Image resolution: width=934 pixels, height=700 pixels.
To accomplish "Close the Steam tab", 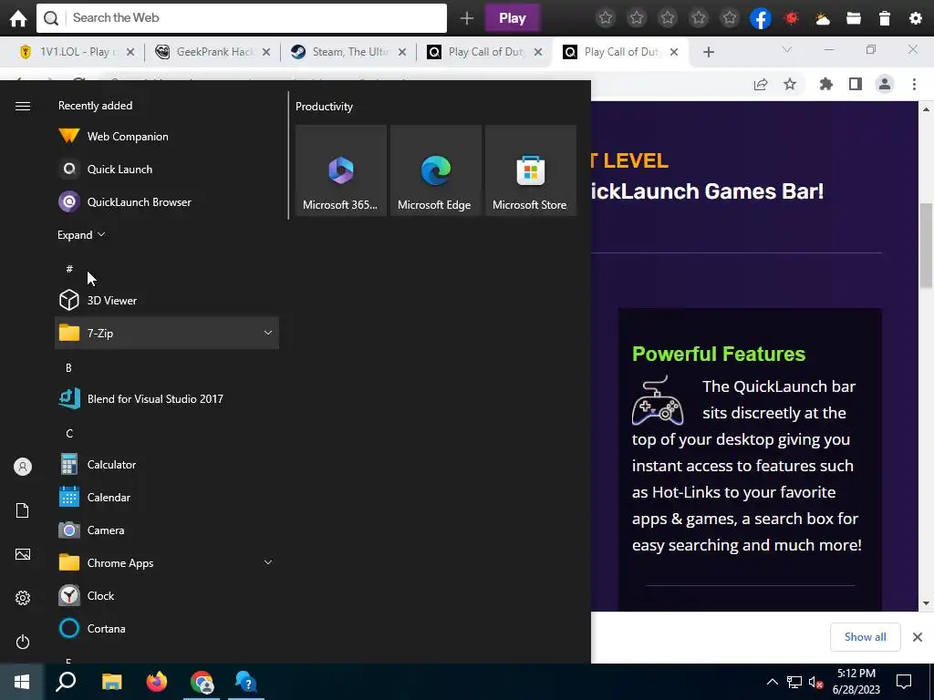I will 402,52.
